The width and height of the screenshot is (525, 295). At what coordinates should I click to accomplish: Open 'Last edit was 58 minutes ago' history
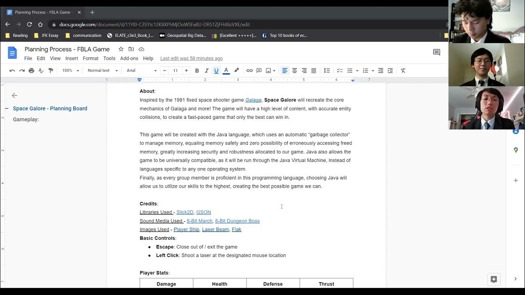point(192,59)
